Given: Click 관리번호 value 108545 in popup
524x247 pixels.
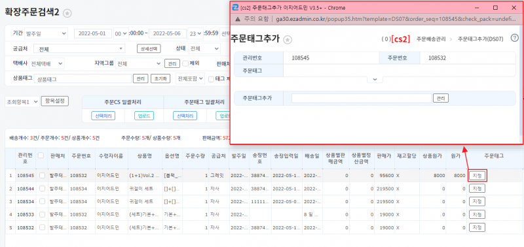Looking at the screenshot, I should click(x=301, y=58).
